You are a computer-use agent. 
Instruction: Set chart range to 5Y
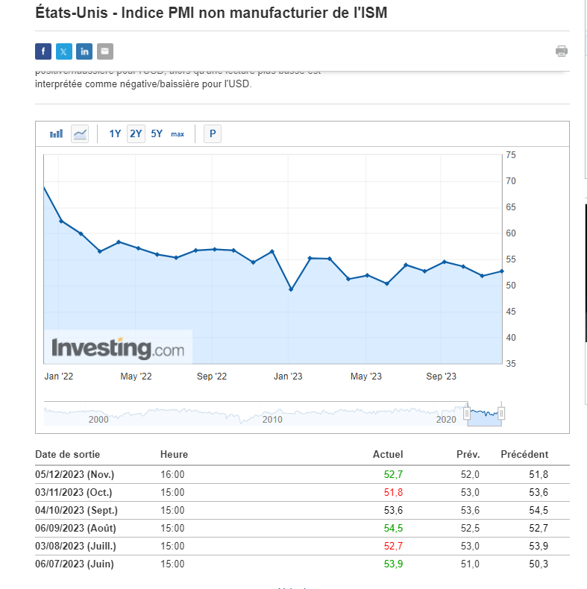pos(157,134)
